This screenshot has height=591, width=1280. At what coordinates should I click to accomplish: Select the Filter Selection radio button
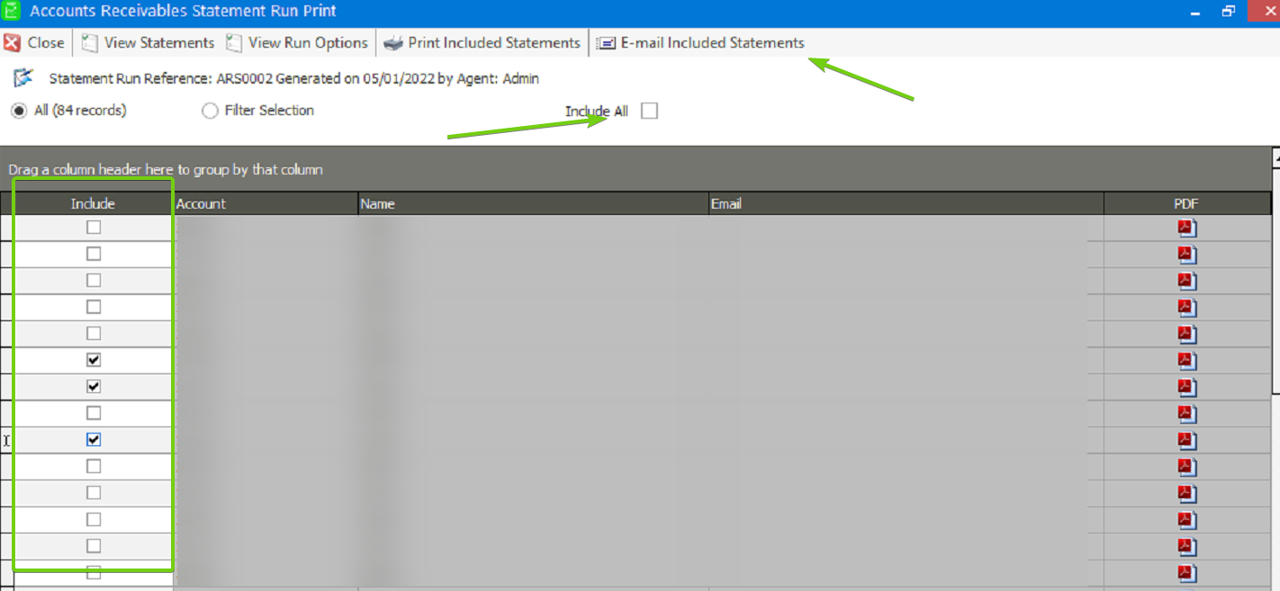pos(210,112)
